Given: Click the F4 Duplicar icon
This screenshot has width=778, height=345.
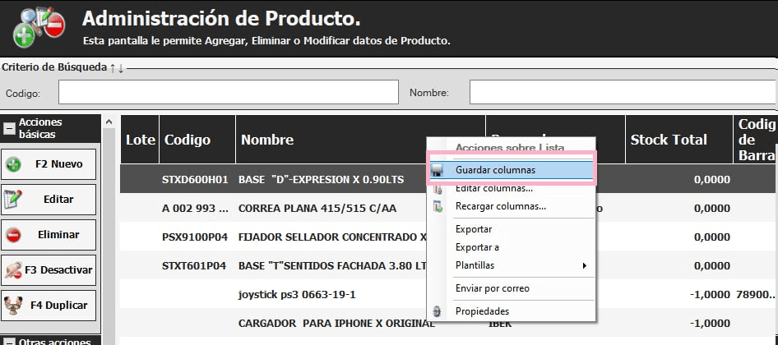Looking at the screenshot, I should 13,306.
